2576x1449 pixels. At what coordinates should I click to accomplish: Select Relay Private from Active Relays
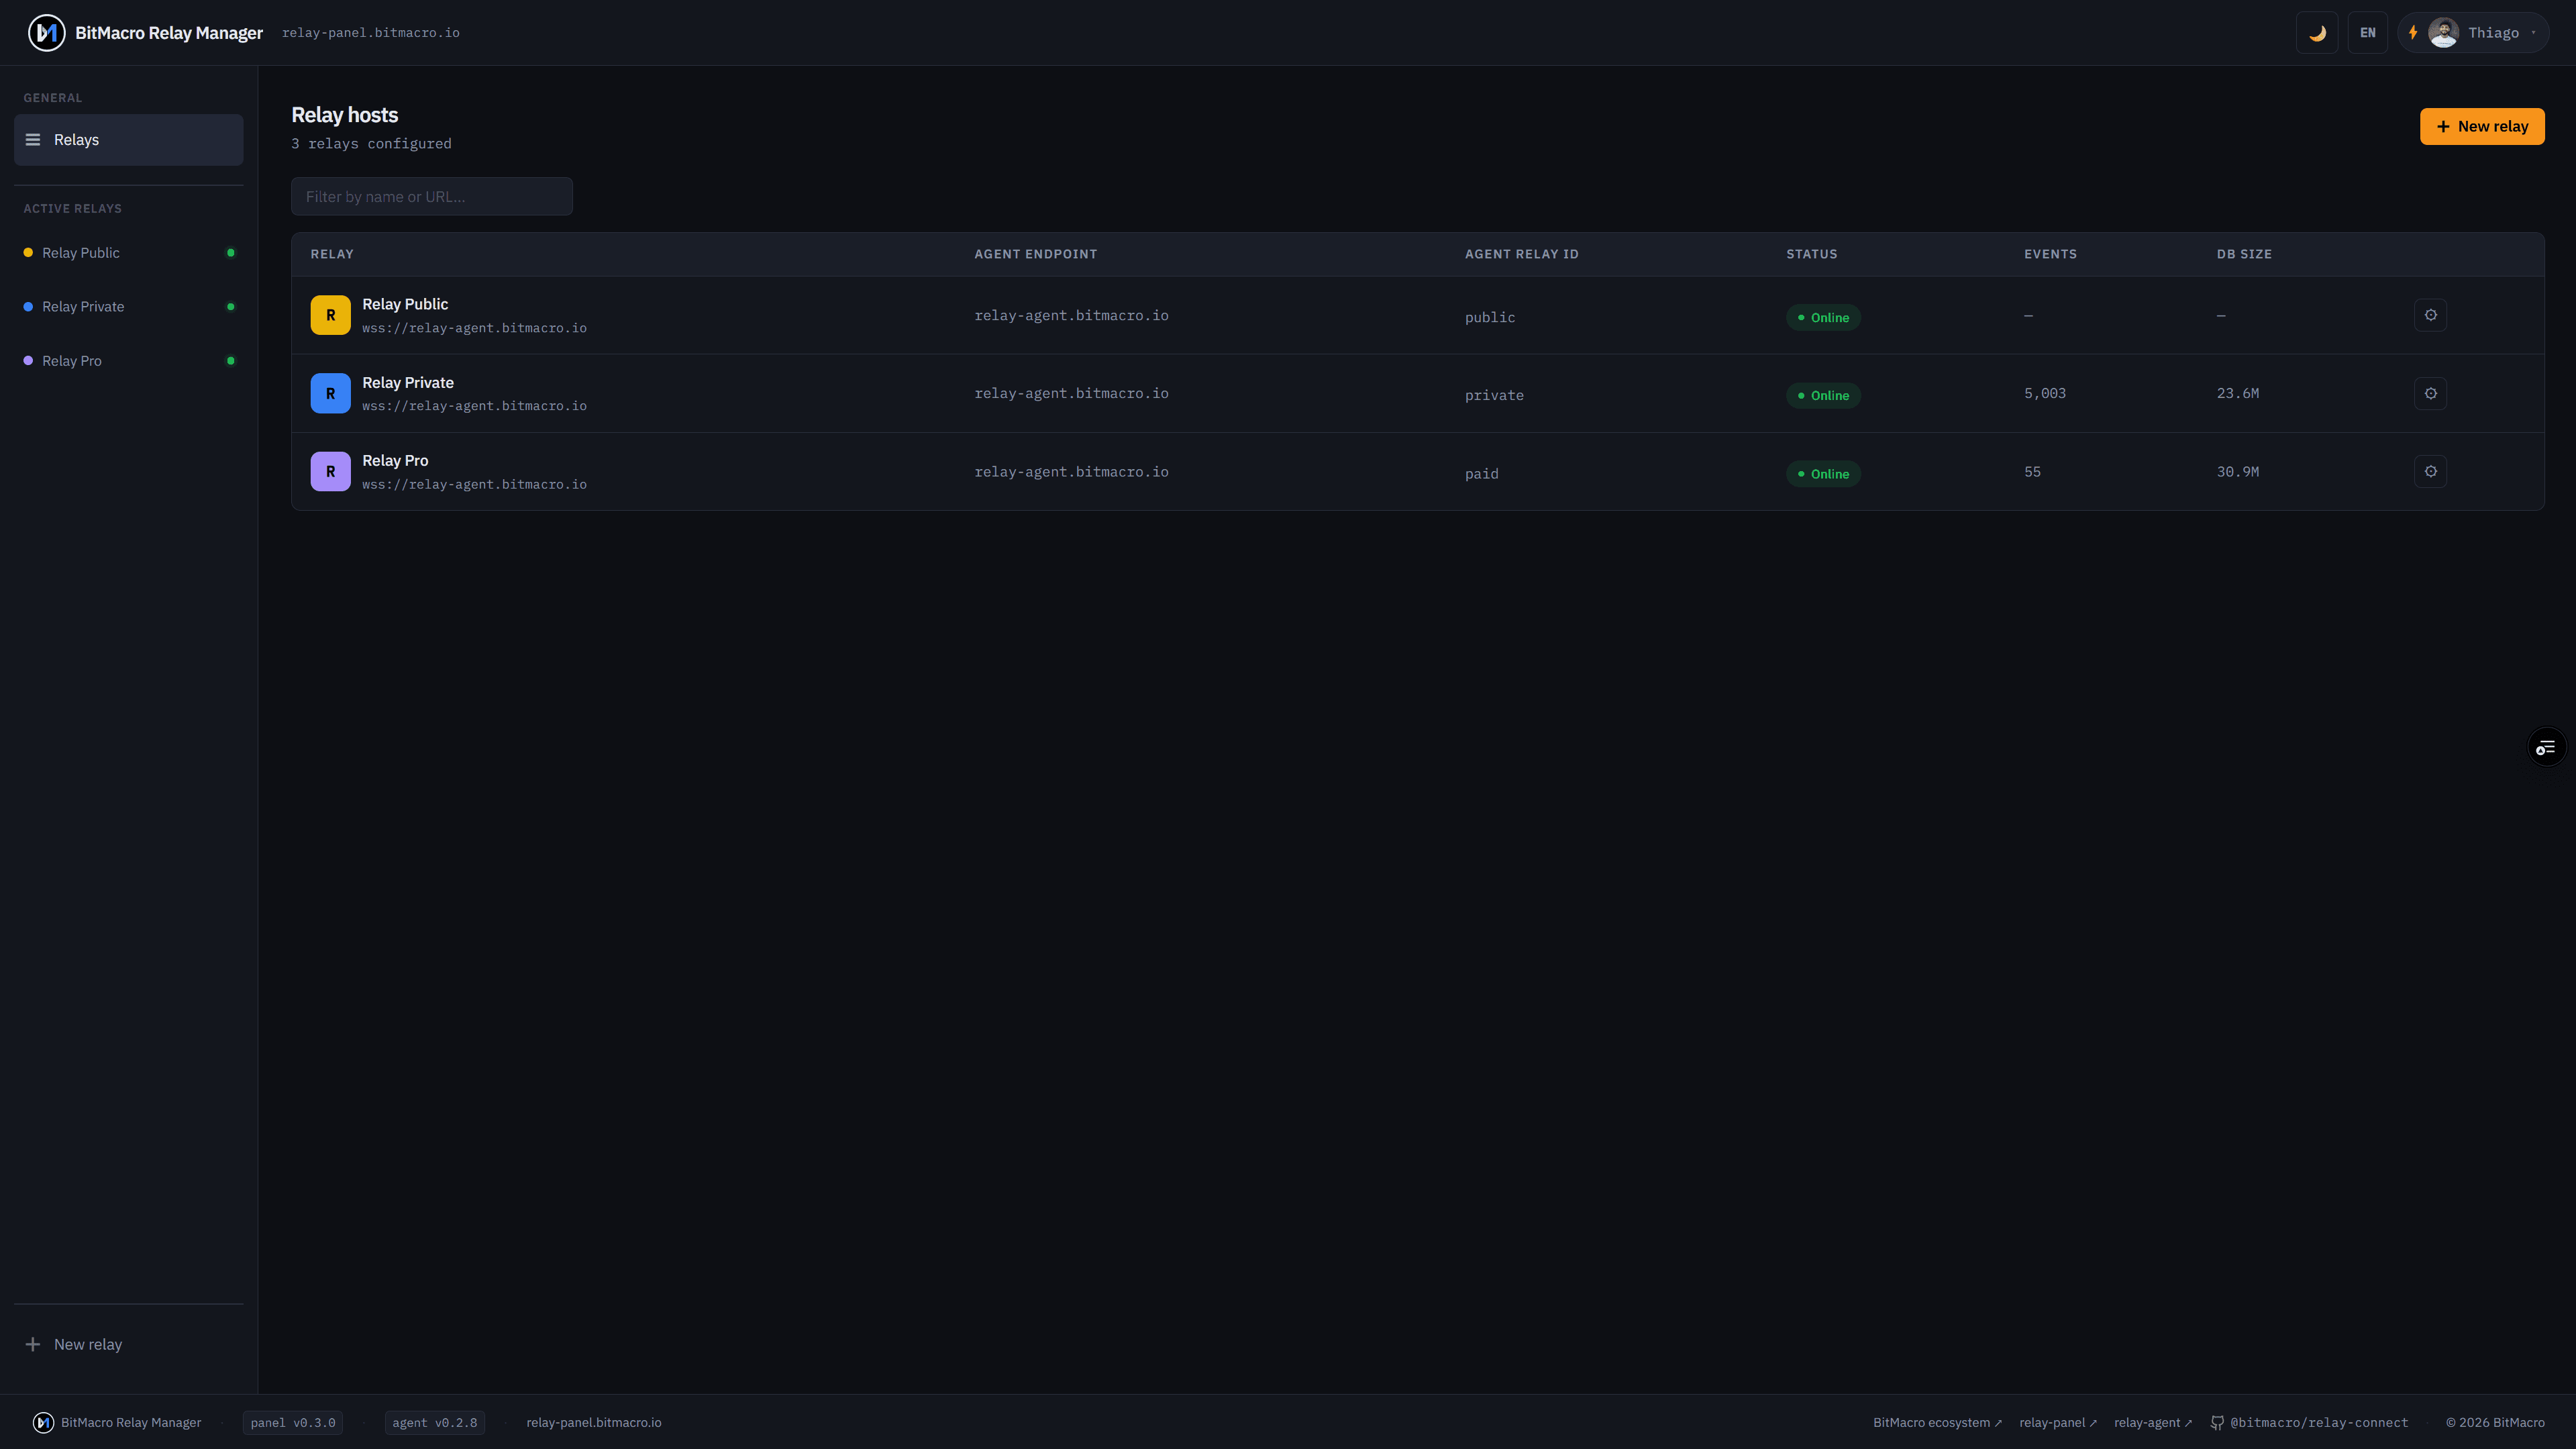pyautogui.click(x=83, y=306)
